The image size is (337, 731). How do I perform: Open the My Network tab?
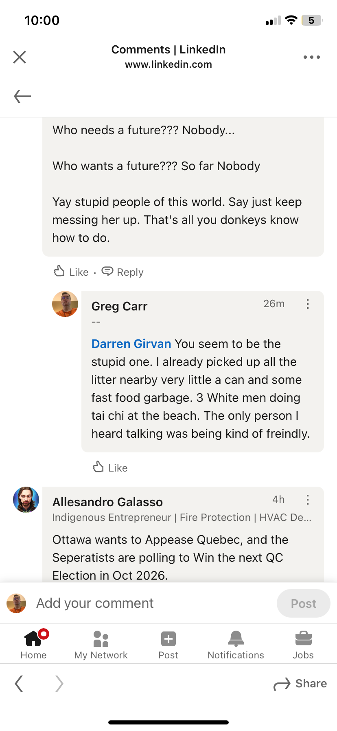tap(101, 644)
